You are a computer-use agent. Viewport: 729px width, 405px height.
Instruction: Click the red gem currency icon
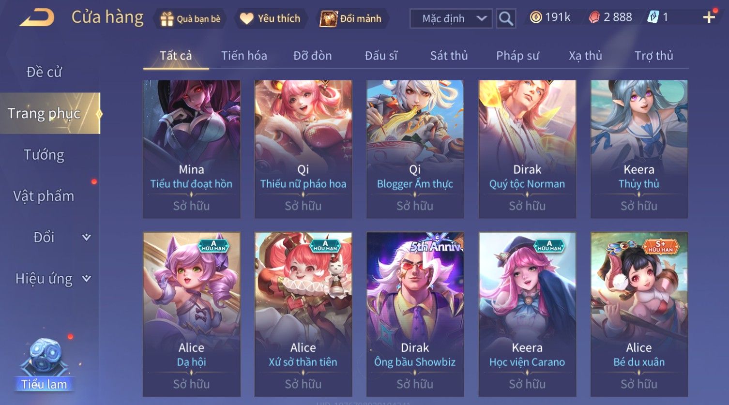594,17
